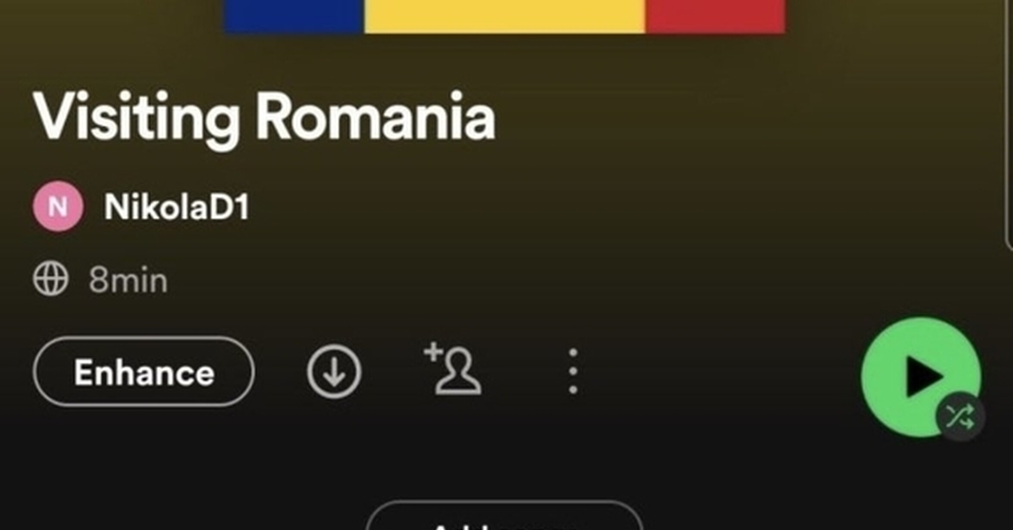Image resolution: width=1013 pixels, height=530 pixels.
Task: Toggle the shuffle badge on play button
Action: coord(960,417)
